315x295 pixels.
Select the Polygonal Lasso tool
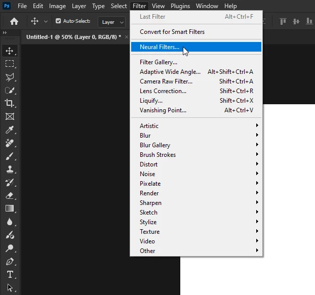point(10,77)
